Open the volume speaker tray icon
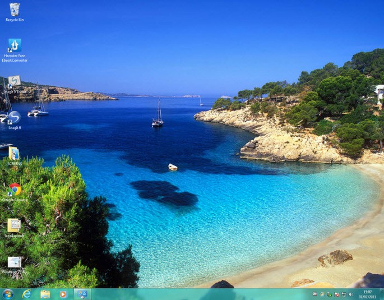This screenshot has height=300, width=384. click(351, 294)
